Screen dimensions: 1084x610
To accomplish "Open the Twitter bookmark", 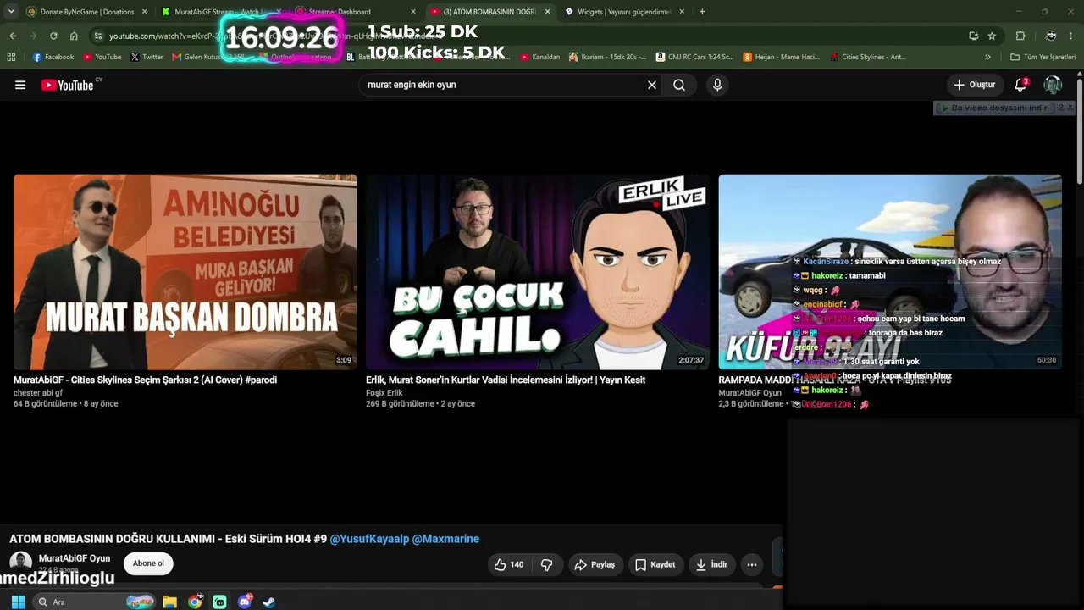I will (x=147, y=57).
